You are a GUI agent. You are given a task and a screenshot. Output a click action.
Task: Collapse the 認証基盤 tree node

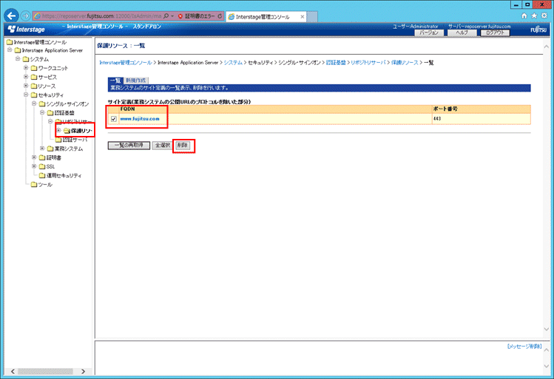coord(42,112)
